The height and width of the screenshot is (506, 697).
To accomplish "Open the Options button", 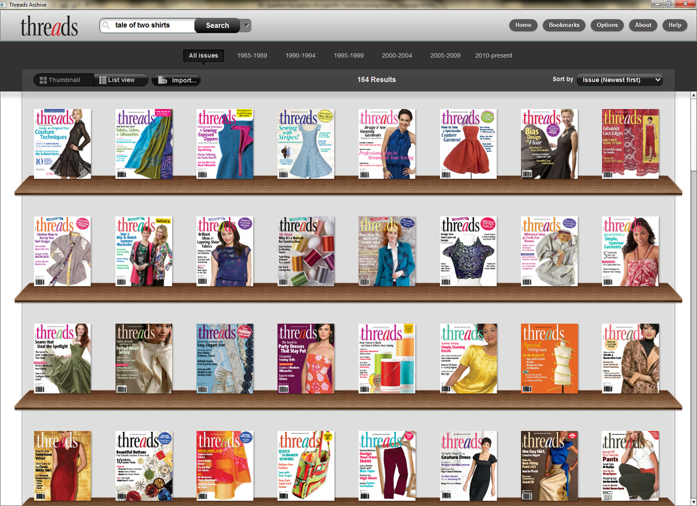I will [x=608, y=26].
